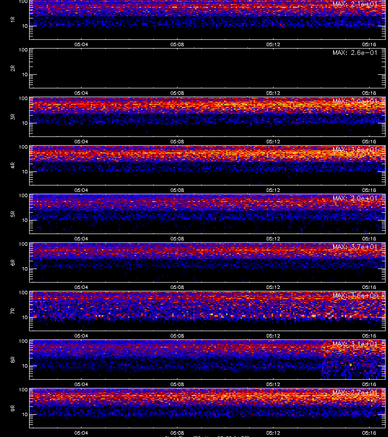Click the 05:16 time tick below panel 3R
The width and height of the screenshot is (388, 437).
tap(369, 142)
